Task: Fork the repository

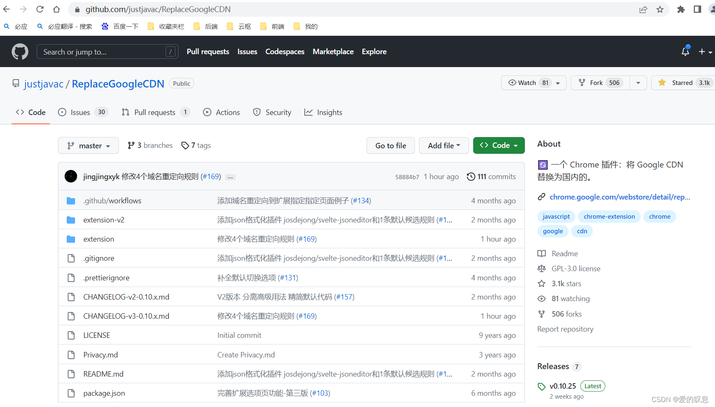Action: point(600,82)
